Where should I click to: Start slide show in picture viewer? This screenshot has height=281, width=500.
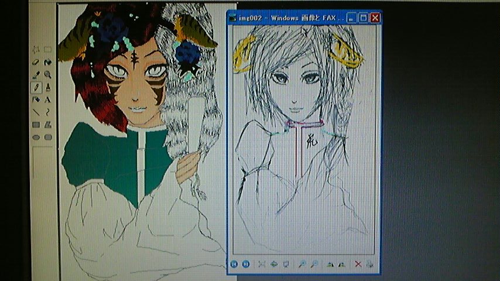pyautogui.click(x=286, y=264)
